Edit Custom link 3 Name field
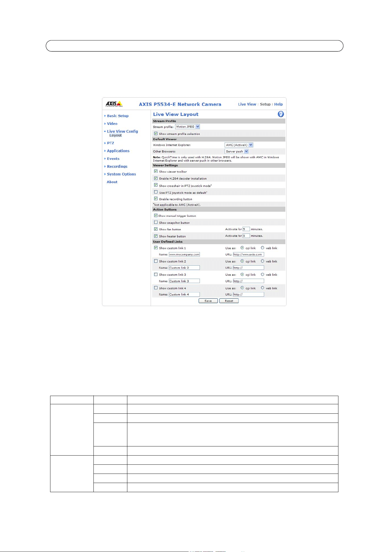This screenshot has width=390, height=552. (x=184, y=281)
